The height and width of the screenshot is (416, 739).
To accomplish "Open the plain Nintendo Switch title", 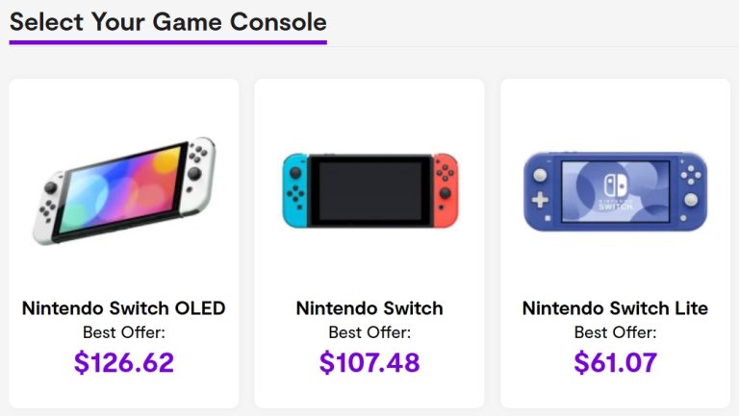I will click(369, 308).
